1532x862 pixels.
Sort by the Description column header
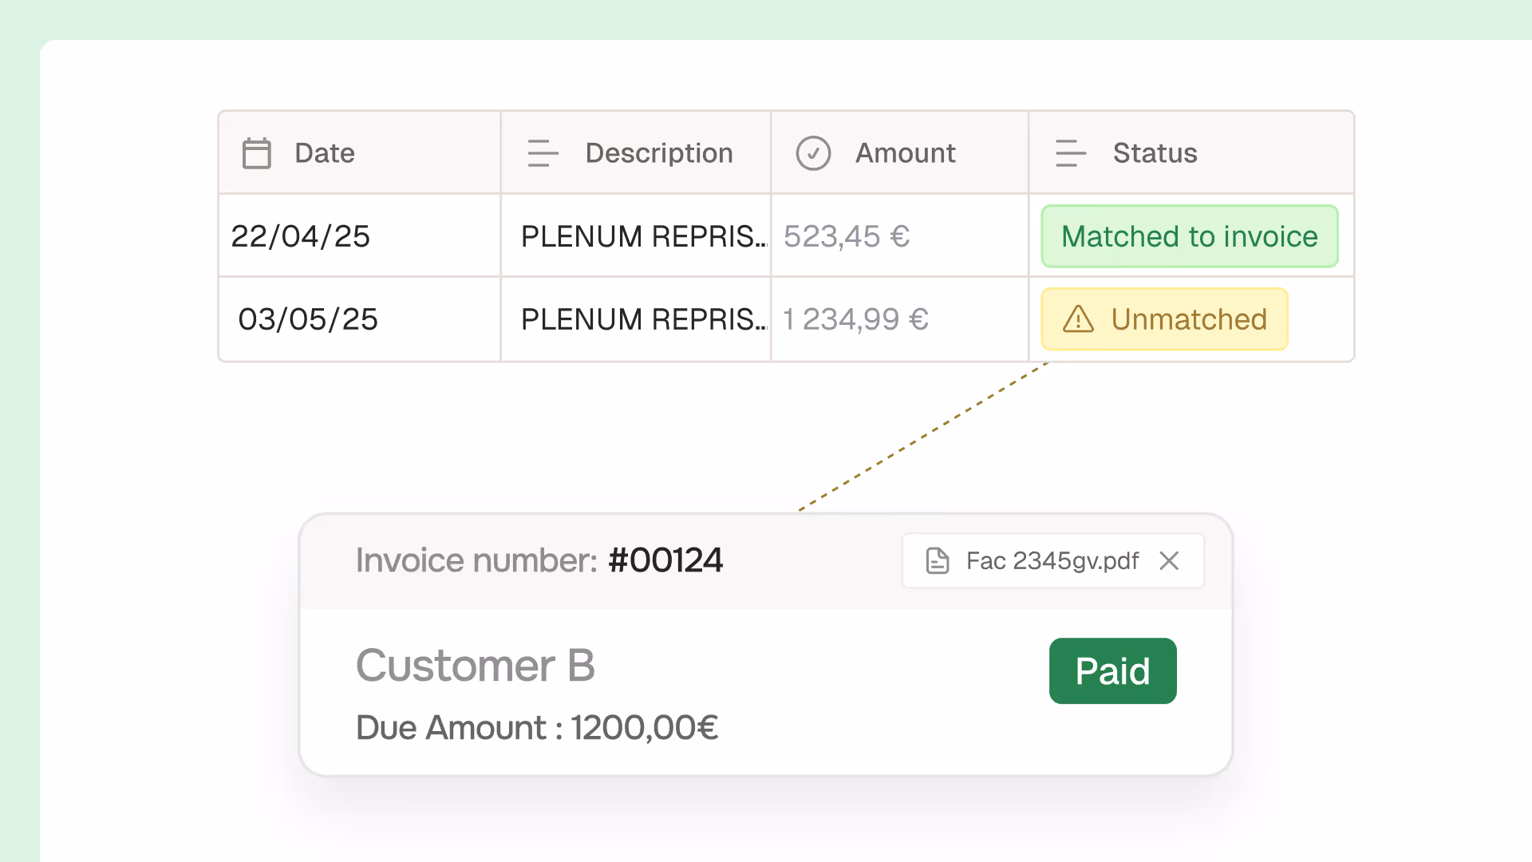[x=659, y=153]
